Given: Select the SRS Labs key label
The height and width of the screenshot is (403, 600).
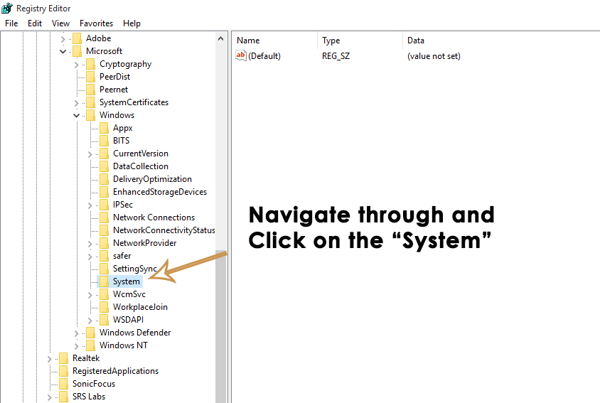Looking at the screenshot, I should (x=89, y=397).
